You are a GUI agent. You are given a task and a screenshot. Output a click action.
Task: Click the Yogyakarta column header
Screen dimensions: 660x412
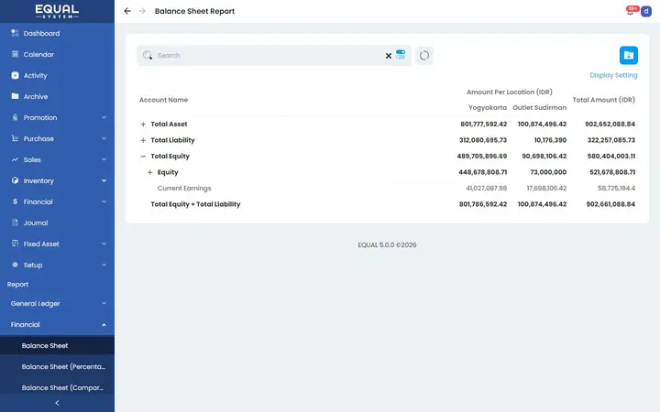pos(488,108)
